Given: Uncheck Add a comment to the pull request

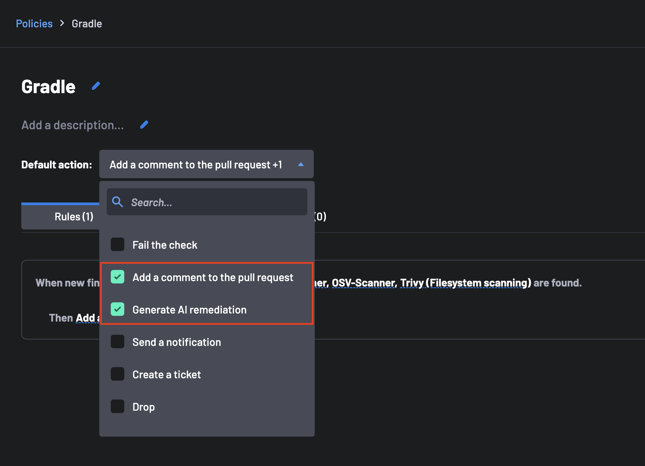Looking at the screenshot, I should pyautogui.click(x=118, y=277).
